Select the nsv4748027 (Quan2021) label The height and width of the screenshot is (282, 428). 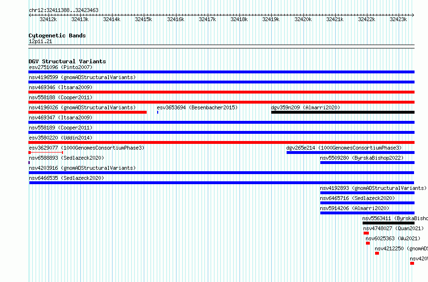(x=393, y=228)
